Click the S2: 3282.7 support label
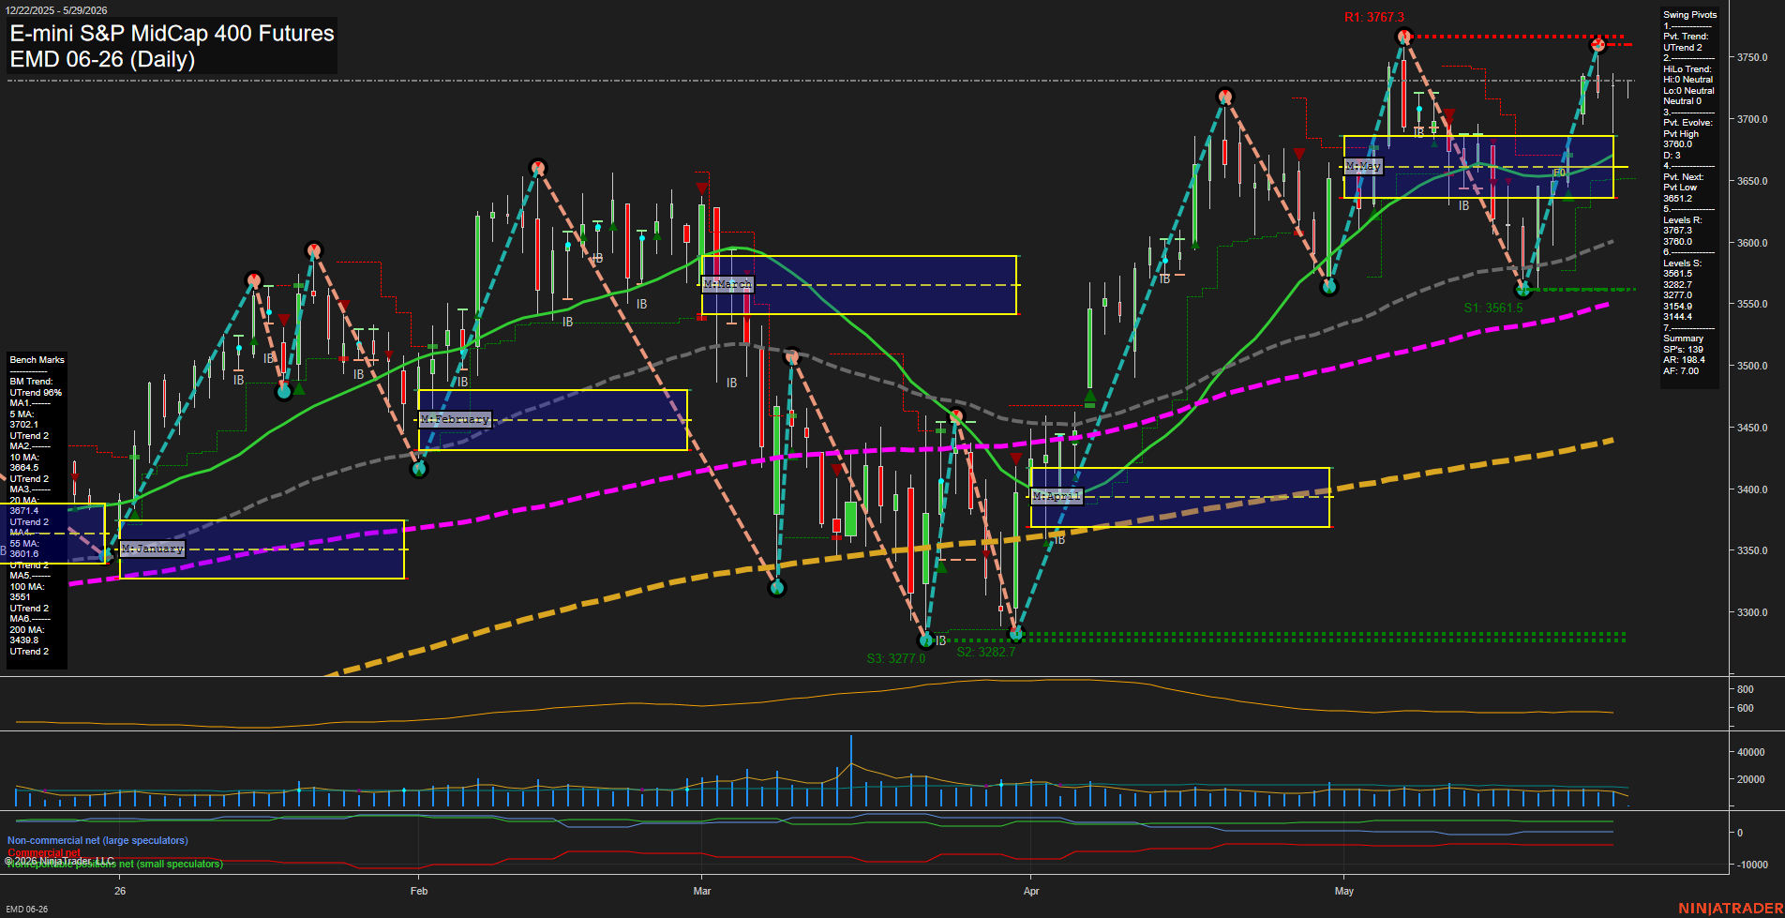This screenshot has width=1785, height=918. tap(985, 652)
